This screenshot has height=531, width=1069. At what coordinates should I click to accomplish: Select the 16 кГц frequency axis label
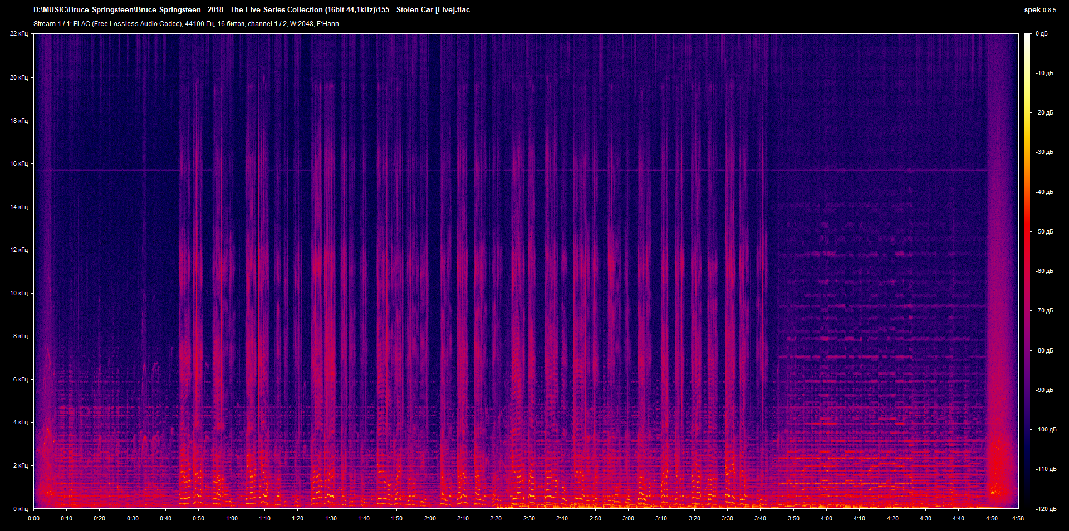point(18,164)
